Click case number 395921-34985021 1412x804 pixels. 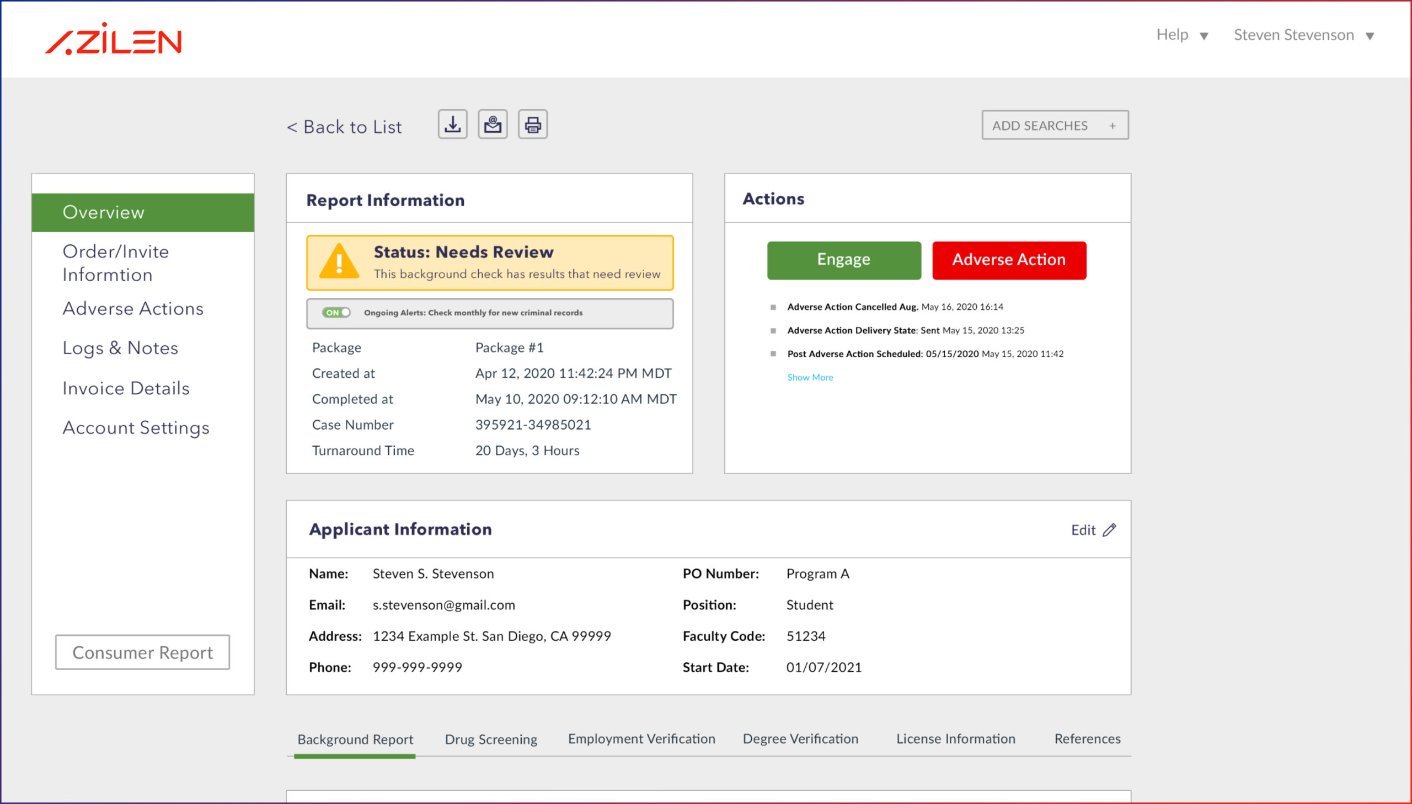pos(533,425)
